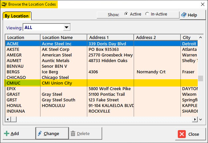
Task: Click the 5800 Wolf Creek Pike address
Action: (x=110, y=89)
